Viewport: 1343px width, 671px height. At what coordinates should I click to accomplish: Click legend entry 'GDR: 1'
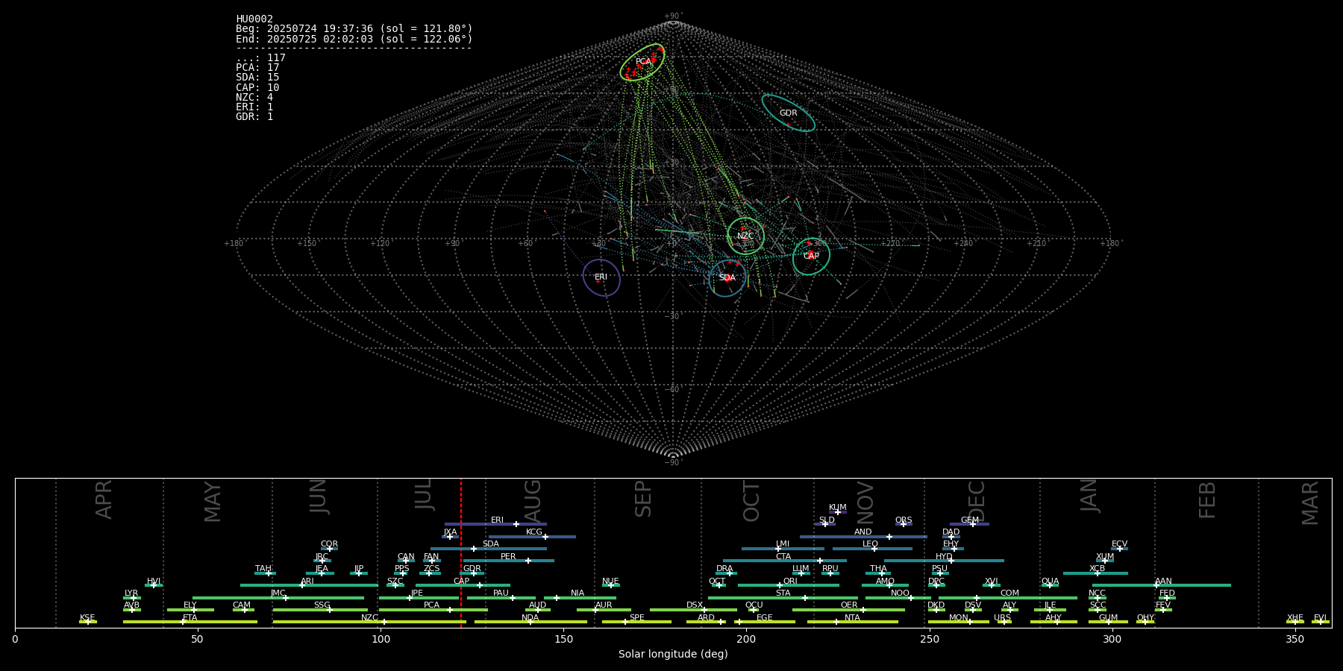coord(254,117)
